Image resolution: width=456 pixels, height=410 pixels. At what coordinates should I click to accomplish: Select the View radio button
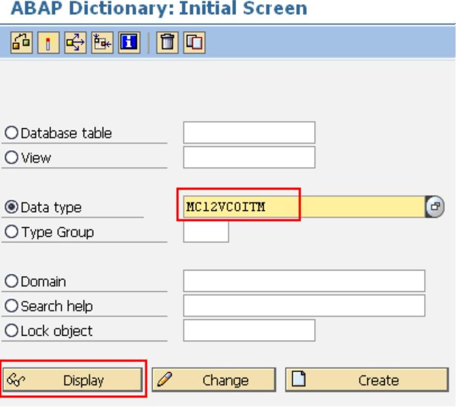(x=11, y=158)
